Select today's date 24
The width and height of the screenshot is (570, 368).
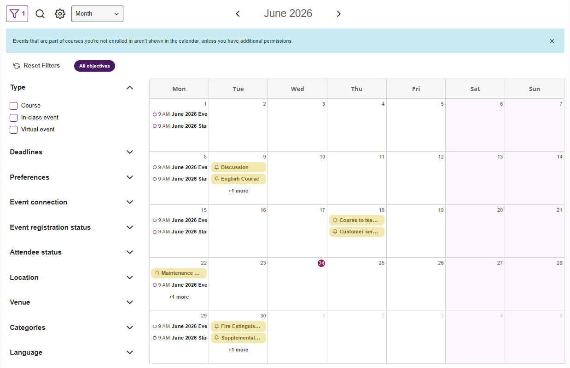321,263
